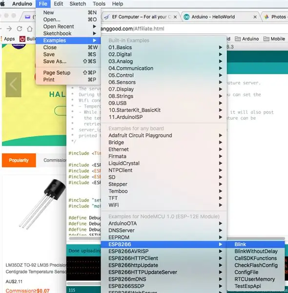
Task: Open the Blink example sketch
Action: click(x=256, y=244)
